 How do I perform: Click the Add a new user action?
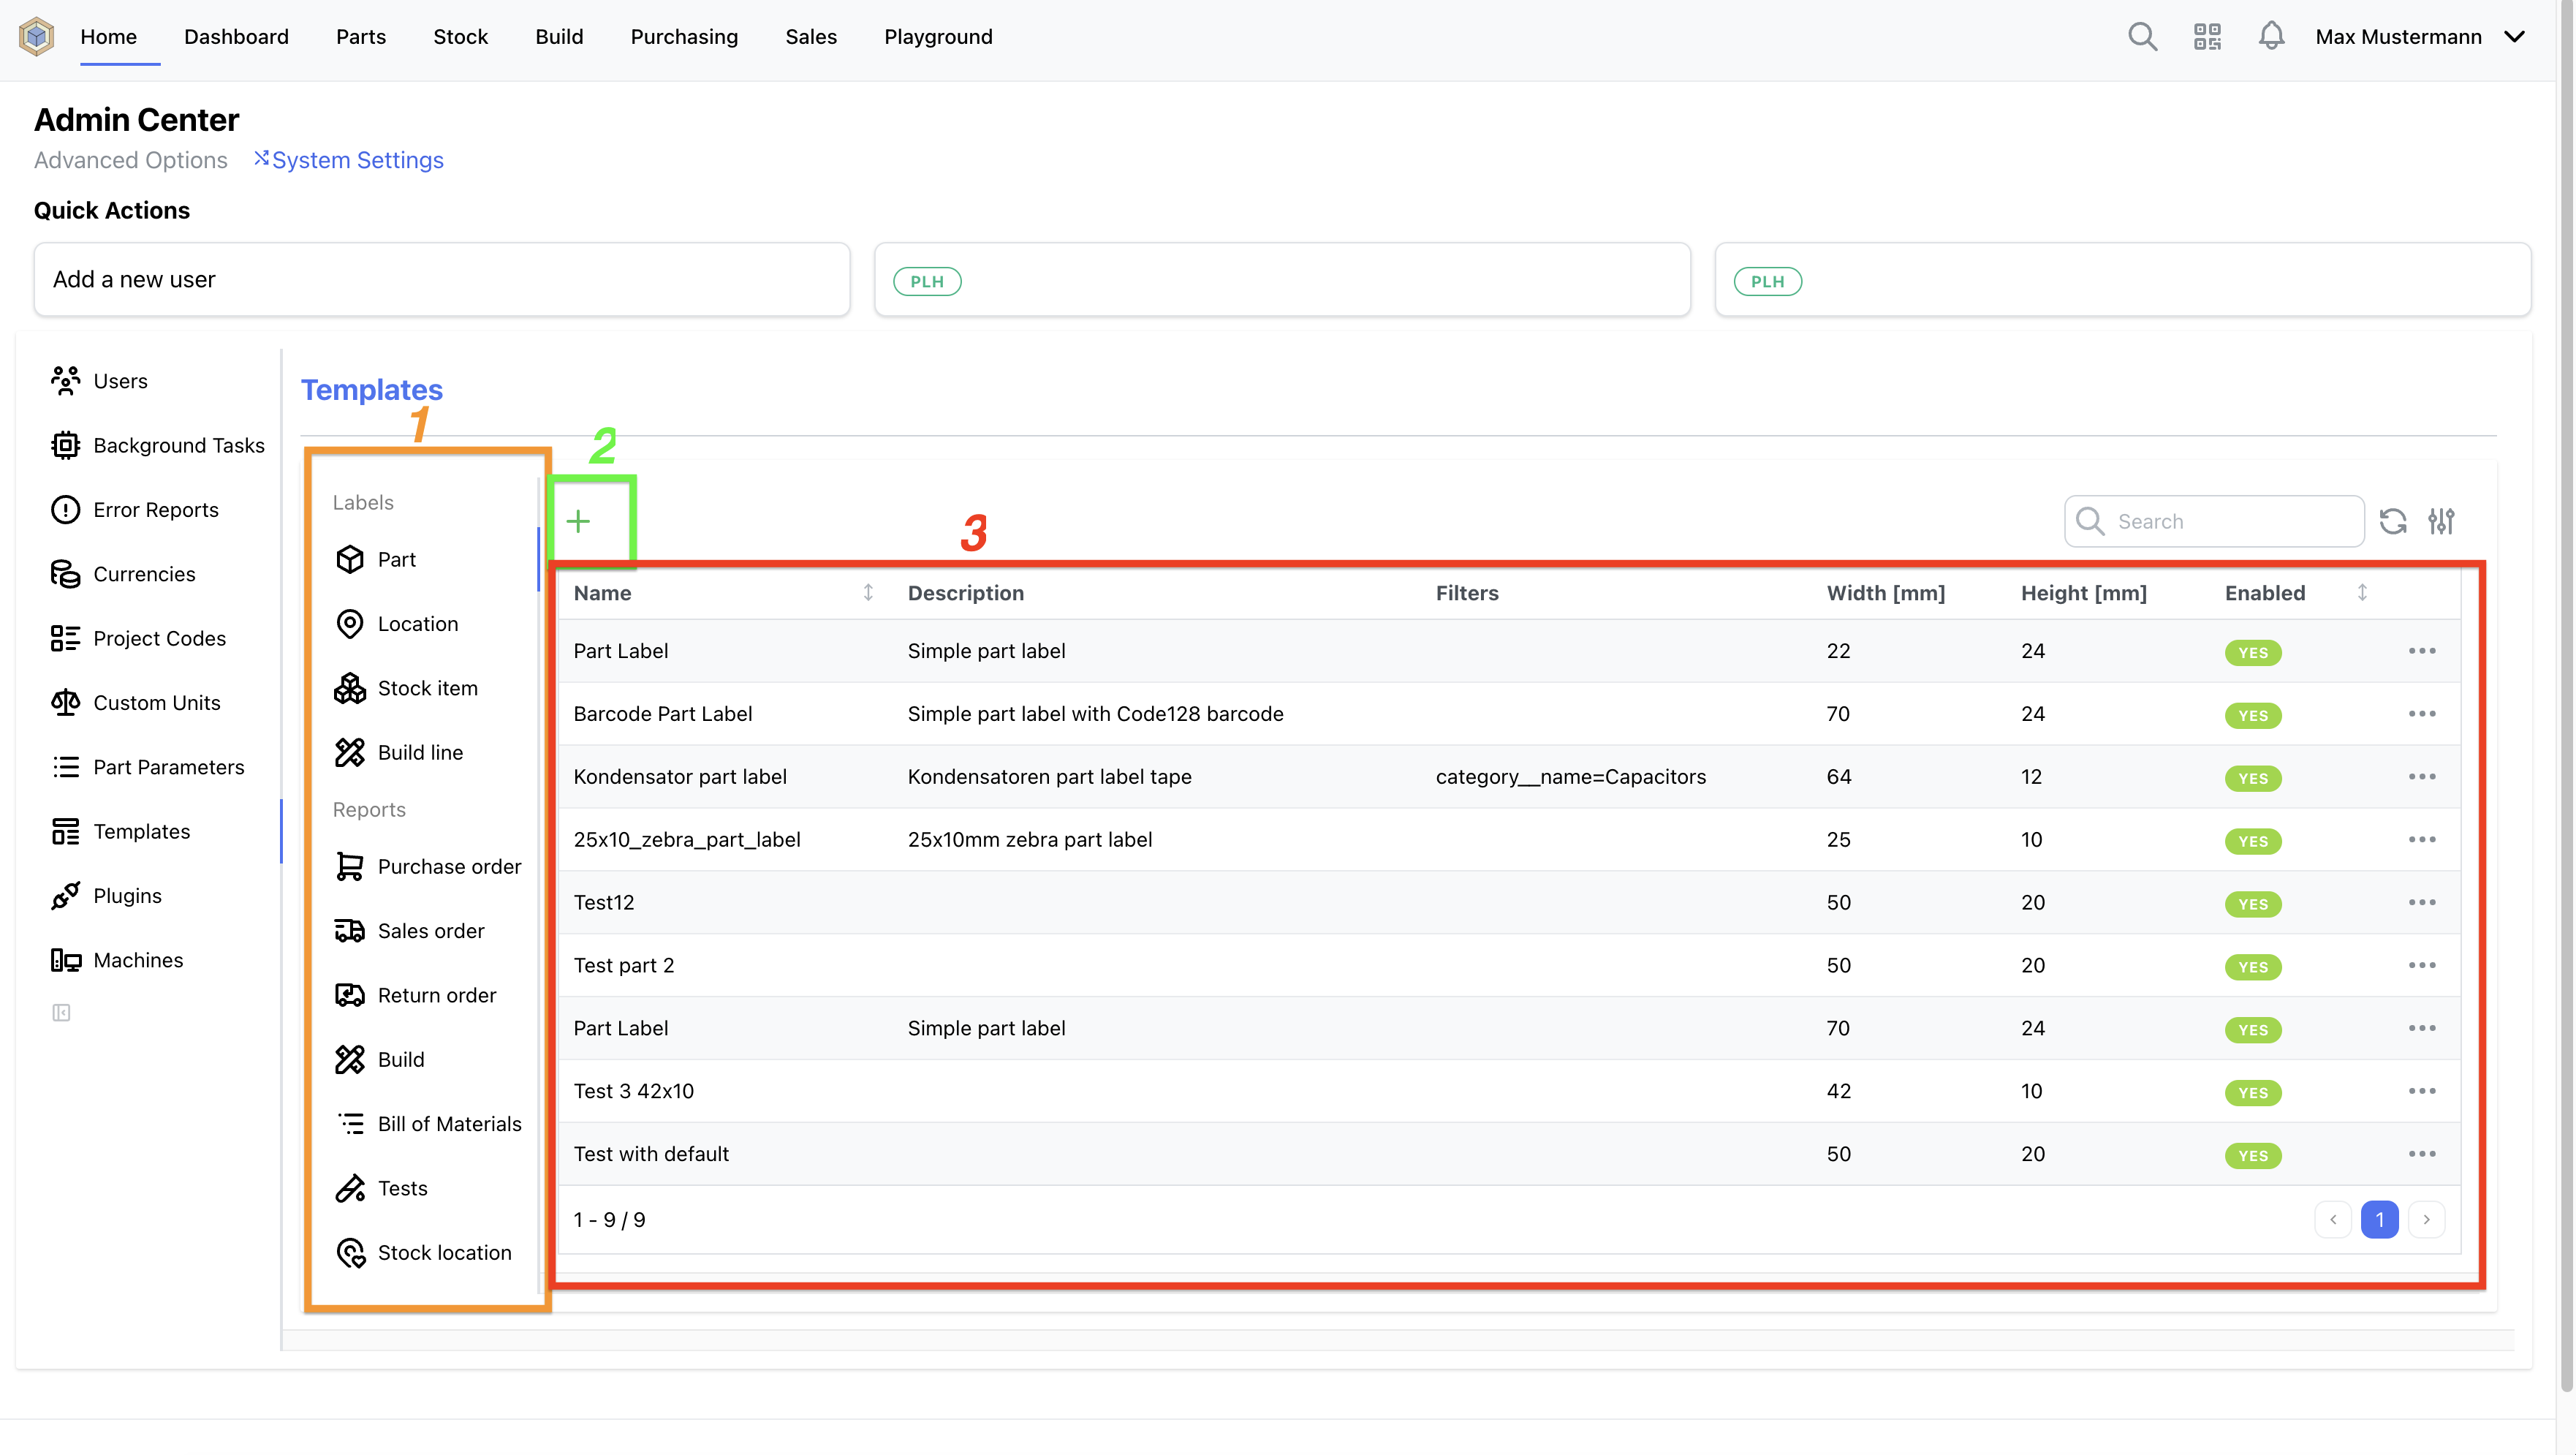click(134, 280)
